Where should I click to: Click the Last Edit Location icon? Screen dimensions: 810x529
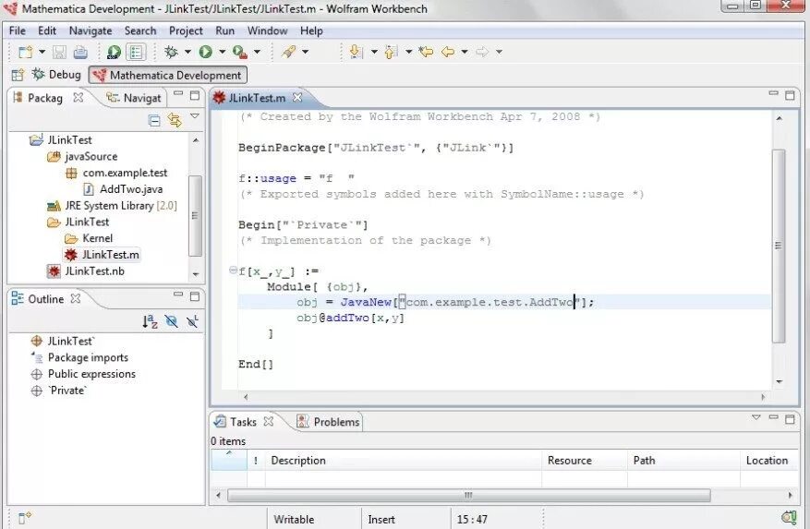[426, 52]
